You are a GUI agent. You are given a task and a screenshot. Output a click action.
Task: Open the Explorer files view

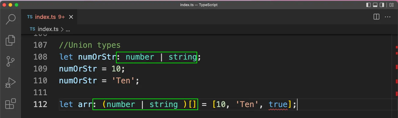[11, 40]
